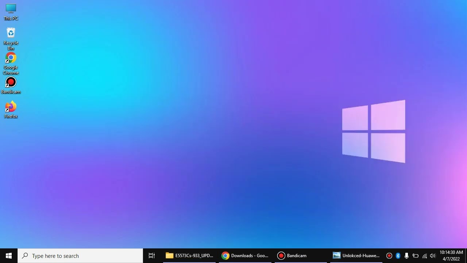
Task: Select the Recycle Bin desktop icon
Action: [x=11, y=39]
